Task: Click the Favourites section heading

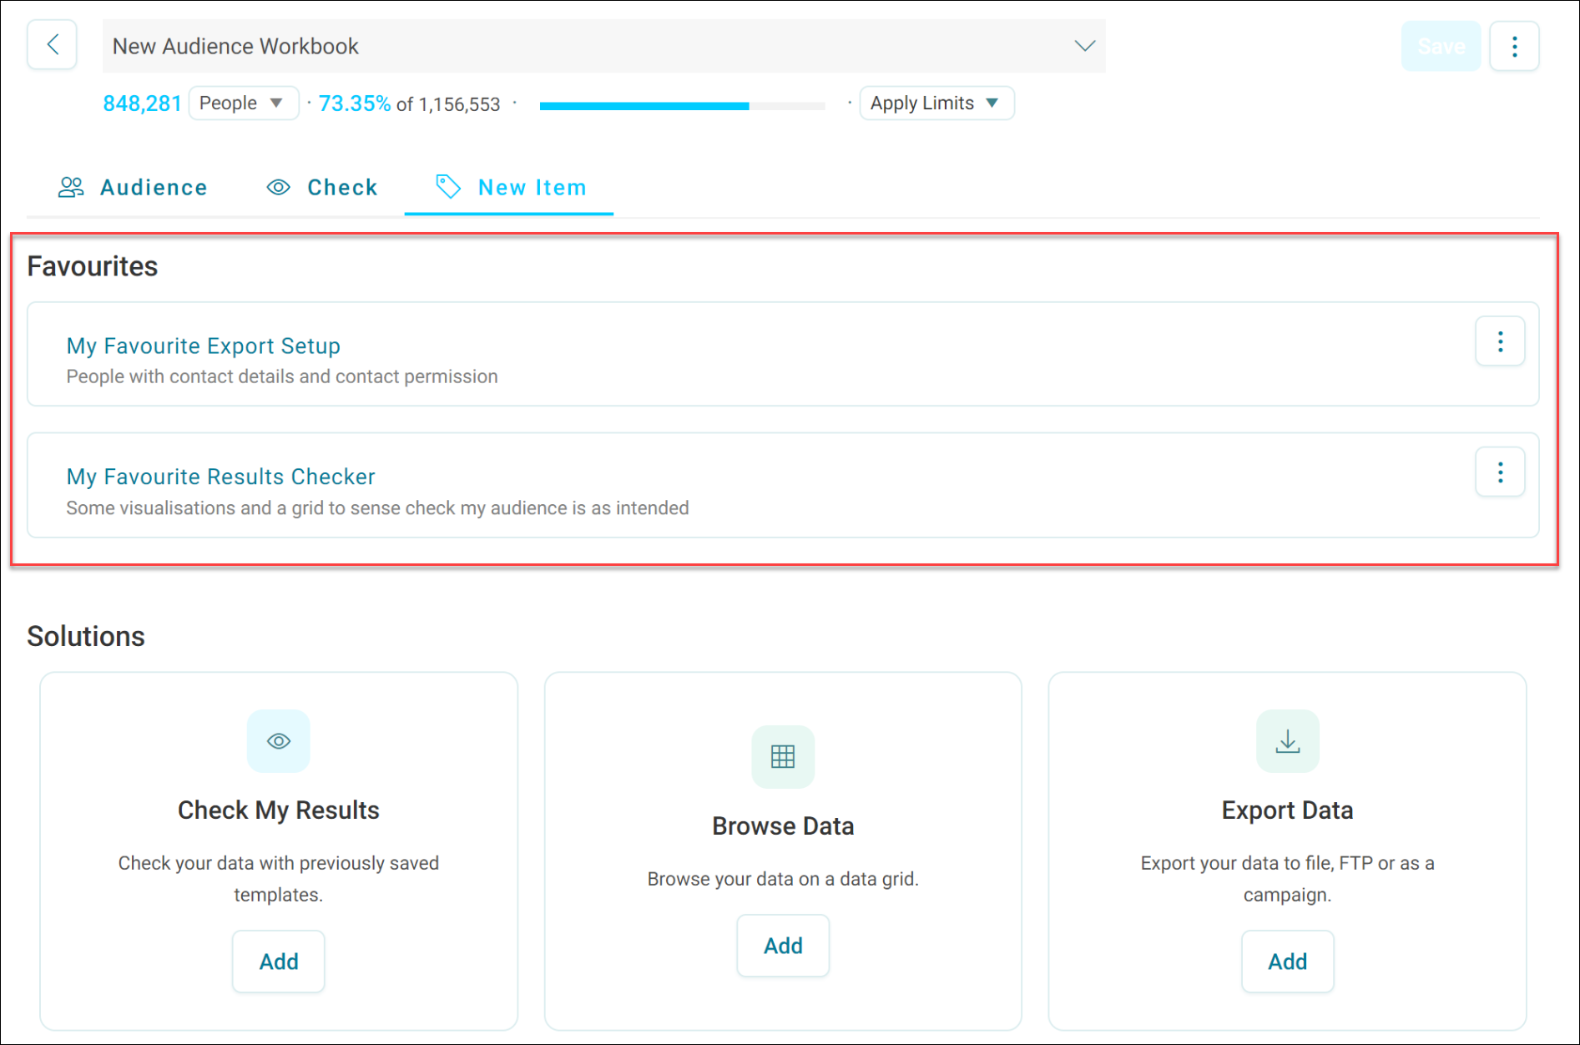Action: point(93,266)
